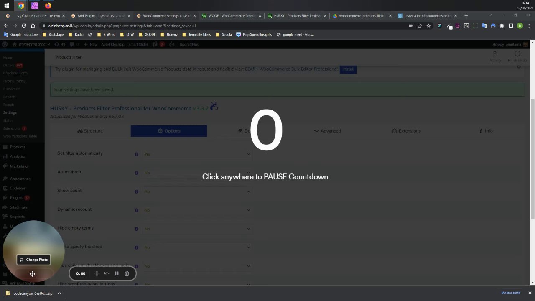Click the purple app icon in taskbar
Viewport: 535px width, 301px height.
[35, 5]
